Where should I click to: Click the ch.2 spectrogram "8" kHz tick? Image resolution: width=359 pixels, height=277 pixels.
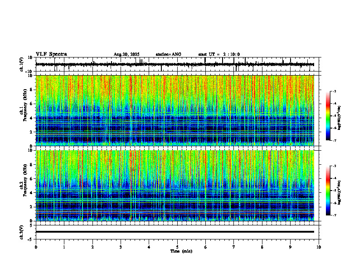(31, 165)
